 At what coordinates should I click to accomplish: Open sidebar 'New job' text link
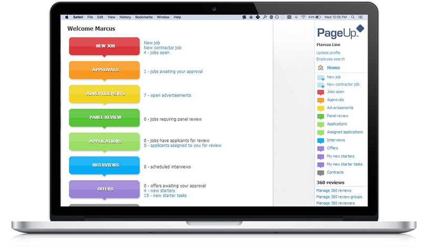click(333, 77)
